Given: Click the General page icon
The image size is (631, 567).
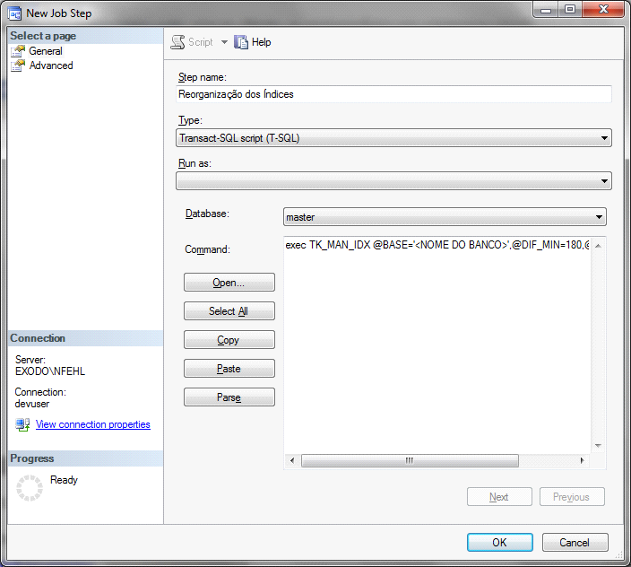Looking at the screenshot, I should pos(18,51).
